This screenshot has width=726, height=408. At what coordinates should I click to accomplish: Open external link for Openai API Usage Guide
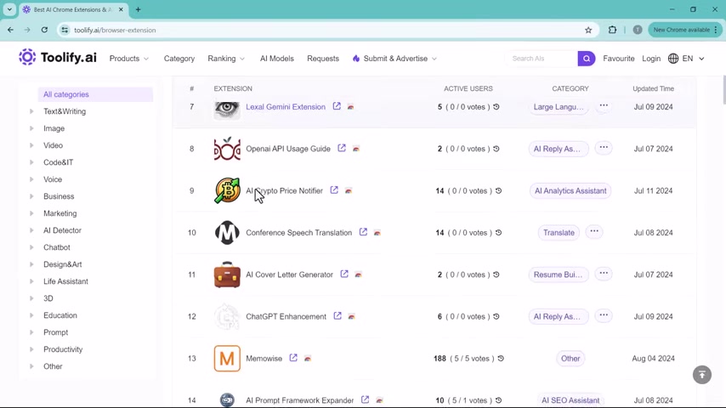(342, 148)
